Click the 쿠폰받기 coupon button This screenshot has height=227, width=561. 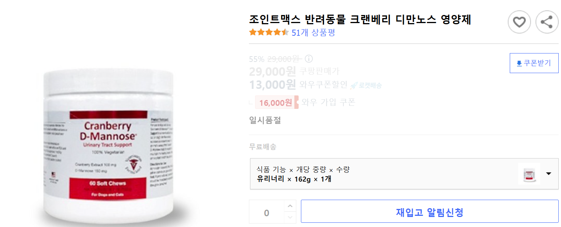[534, 63]
